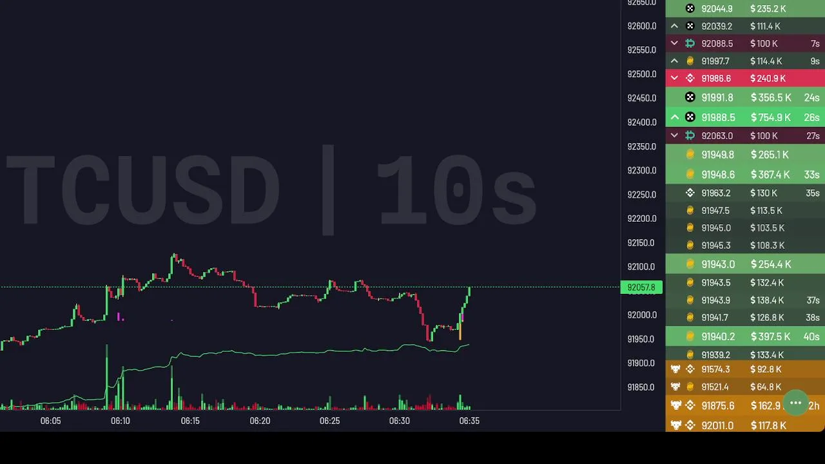Click the yellow icon beside 91948.6

(x=690, y=175)
